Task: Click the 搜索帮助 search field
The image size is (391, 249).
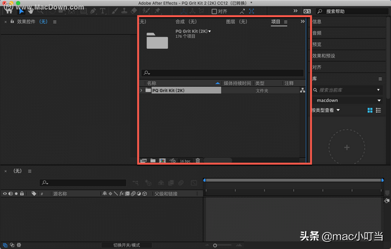Action: [x=352, y=12]
